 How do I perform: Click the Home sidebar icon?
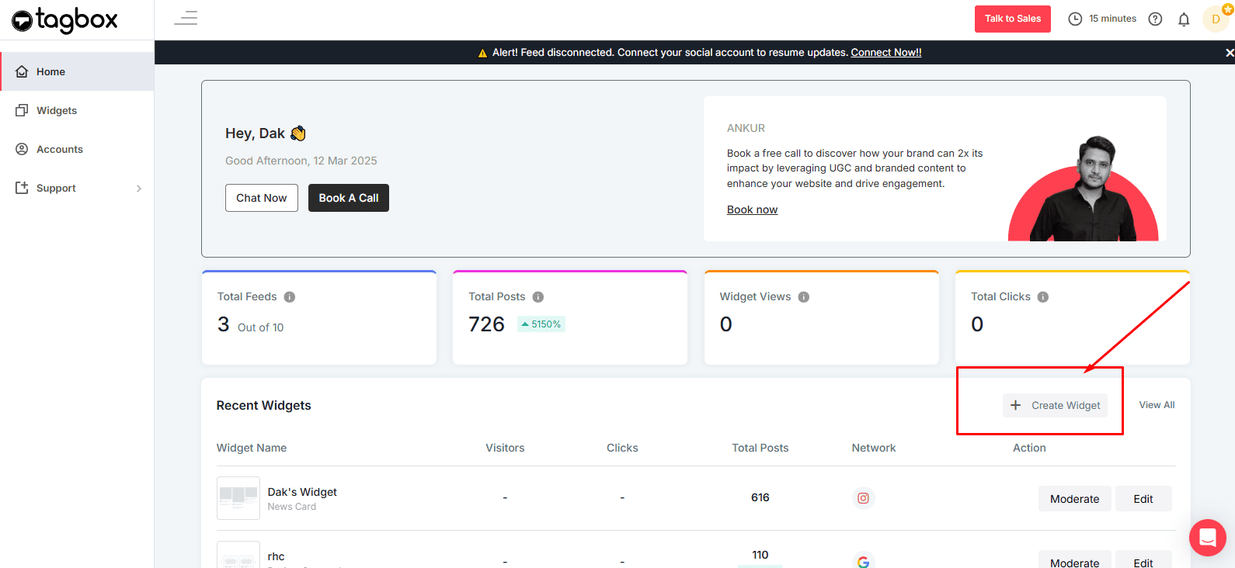point(22,71)
